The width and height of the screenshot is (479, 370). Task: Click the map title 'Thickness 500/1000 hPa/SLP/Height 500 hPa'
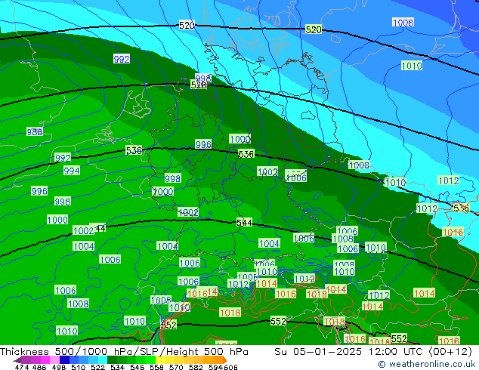click(x=124, y=352)
